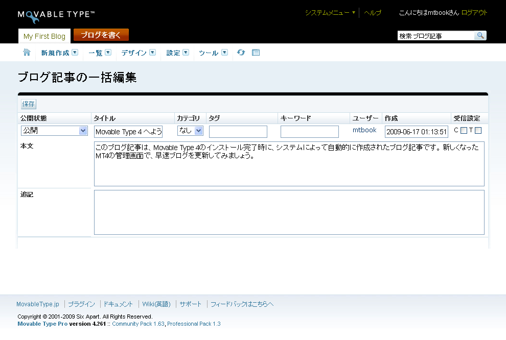506x340 pixels.
Task: Open the システムメニュー dropdown
Action: pos(330,13)
